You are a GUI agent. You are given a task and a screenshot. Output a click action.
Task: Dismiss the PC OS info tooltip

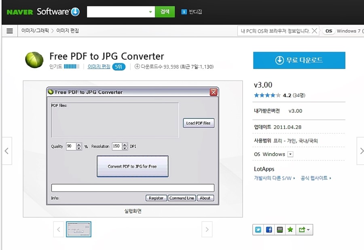pos(314,31)
